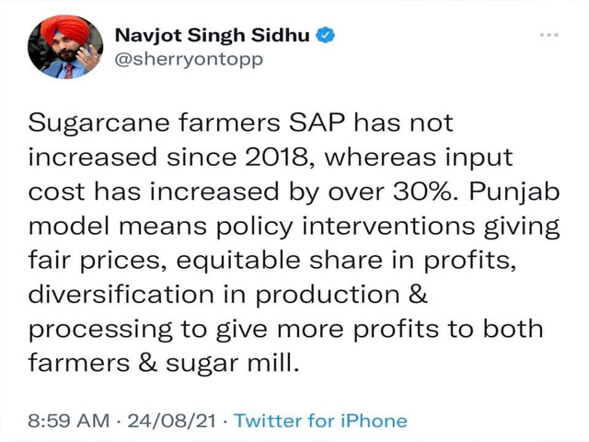The width and height of the screenshot is (589, 442).
Task: Open the Twitter for iPhone source link
Action: tap(321, 421)
